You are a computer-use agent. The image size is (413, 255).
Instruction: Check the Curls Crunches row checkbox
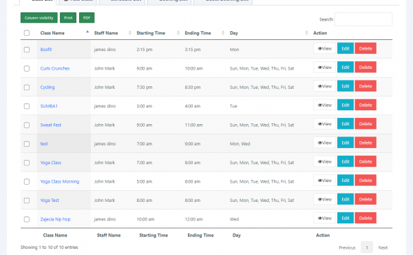(27, 68)
